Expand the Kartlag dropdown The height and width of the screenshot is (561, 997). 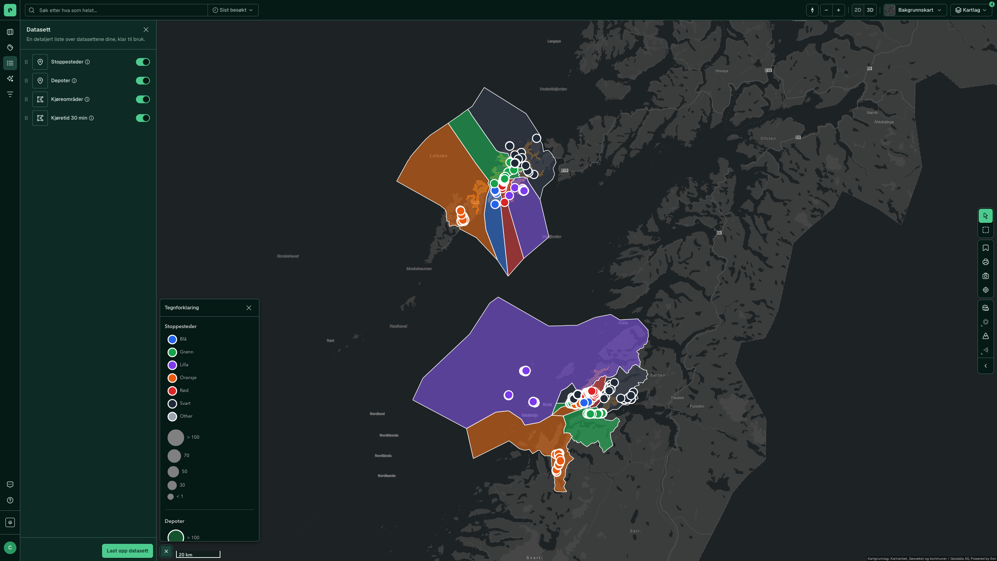(x=971, y=10)
